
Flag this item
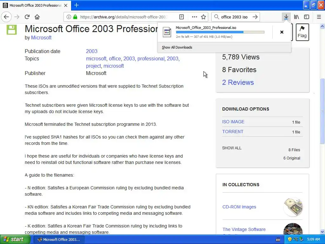click(x=302, y=32)
